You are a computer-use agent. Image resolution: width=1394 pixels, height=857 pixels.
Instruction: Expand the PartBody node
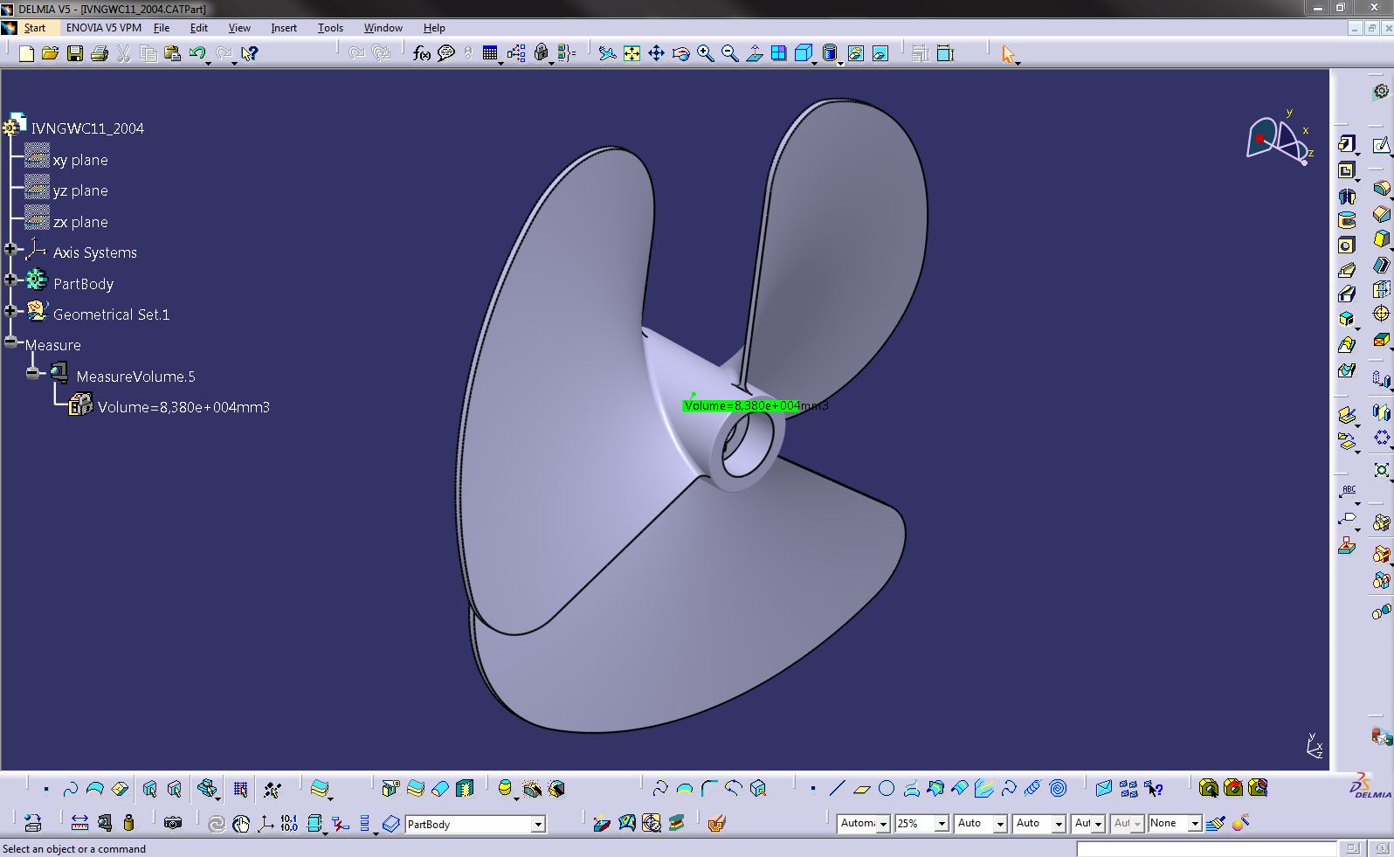click(x=10, y=280)
